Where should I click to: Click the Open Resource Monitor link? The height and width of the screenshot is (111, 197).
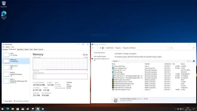[x=21, y=101]
